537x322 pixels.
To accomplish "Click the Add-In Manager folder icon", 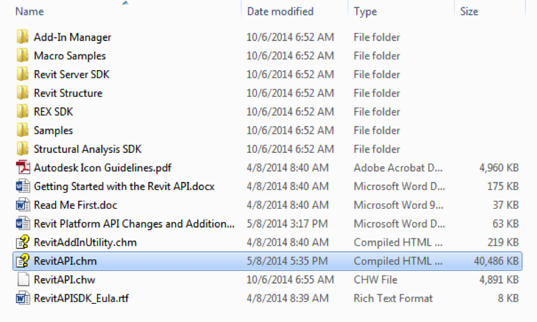I will coord(23,37).
